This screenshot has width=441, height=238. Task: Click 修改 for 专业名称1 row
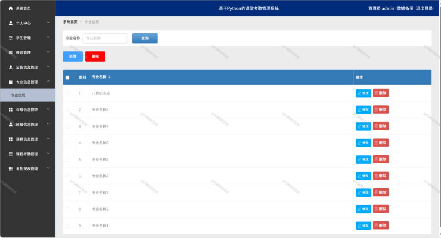coord(363,226)
